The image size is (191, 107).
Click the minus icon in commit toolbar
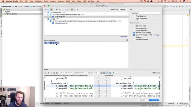[60, 10]
